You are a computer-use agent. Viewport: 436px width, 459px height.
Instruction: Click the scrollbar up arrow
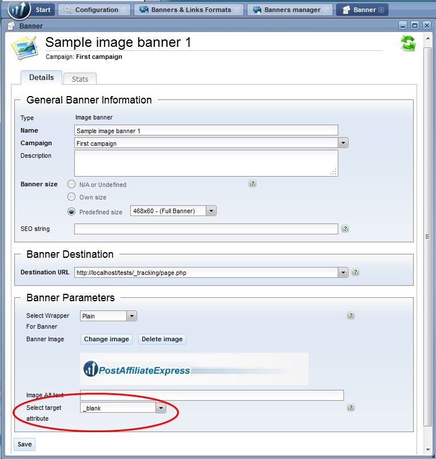428,38
